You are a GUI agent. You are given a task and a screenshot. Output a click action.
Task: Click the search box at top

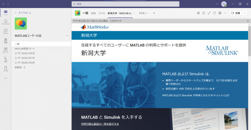(x=125, y=4)
